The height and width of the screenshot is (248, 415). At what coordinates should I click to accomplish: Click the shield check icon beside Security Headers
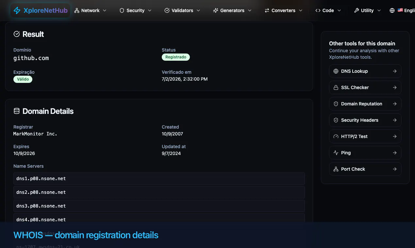click(336, 120)
